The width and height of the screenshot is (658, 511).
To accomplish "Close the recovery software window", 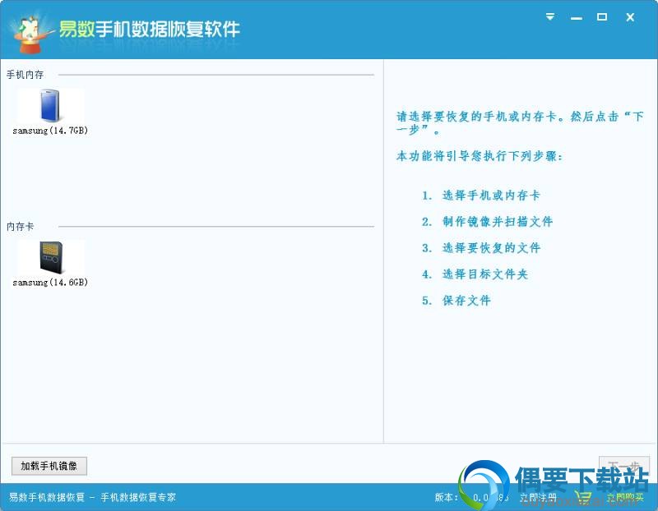I will point(630,16).
